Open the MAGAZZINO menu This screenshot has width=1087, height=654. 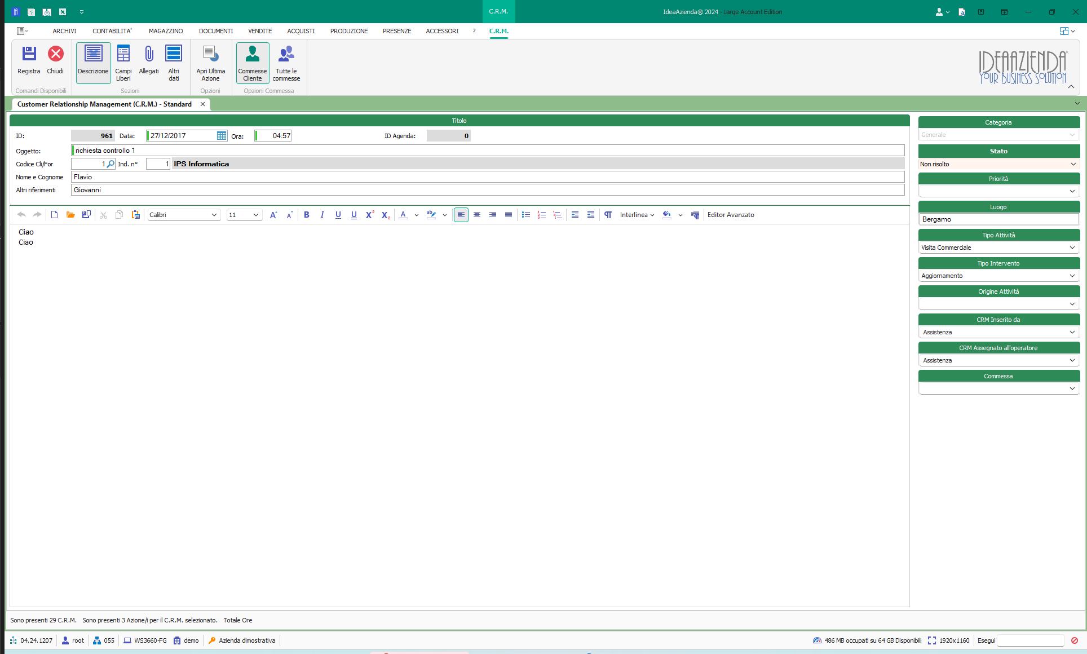(166, 31)
